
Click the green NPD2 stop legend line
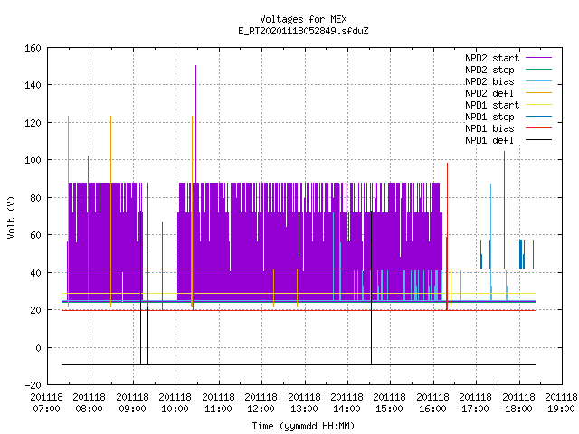[539, 70]
